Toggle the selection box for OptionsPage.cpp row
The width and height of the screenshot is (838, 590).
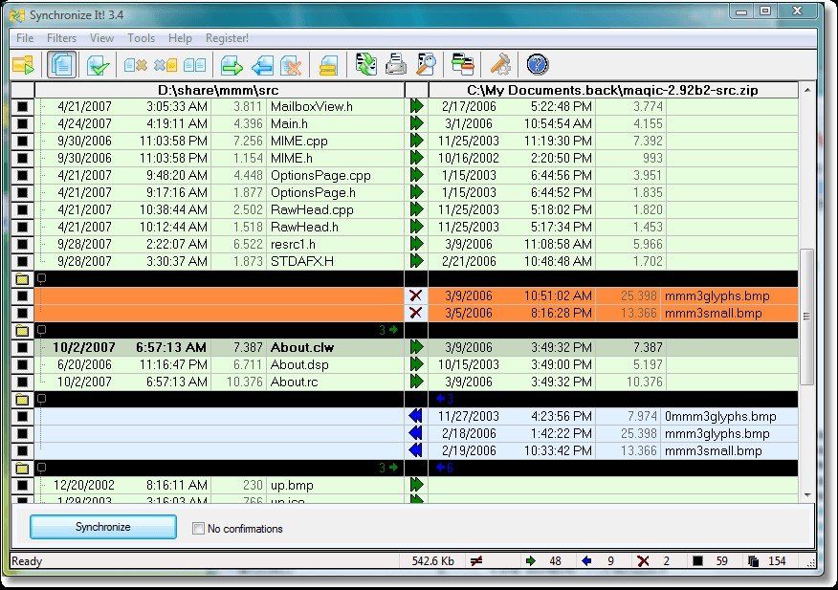coord(22,175)
